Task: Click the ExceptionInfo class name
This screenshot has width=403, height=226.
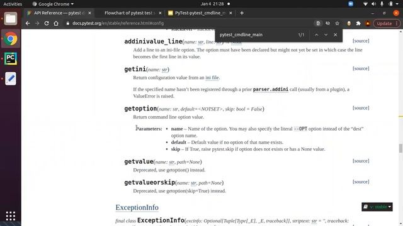Action: tap(161, 220)
